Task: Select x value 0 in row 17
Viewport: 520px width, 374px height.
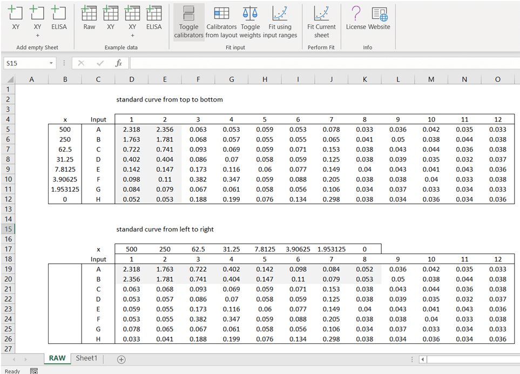Action: click(365, 249)
